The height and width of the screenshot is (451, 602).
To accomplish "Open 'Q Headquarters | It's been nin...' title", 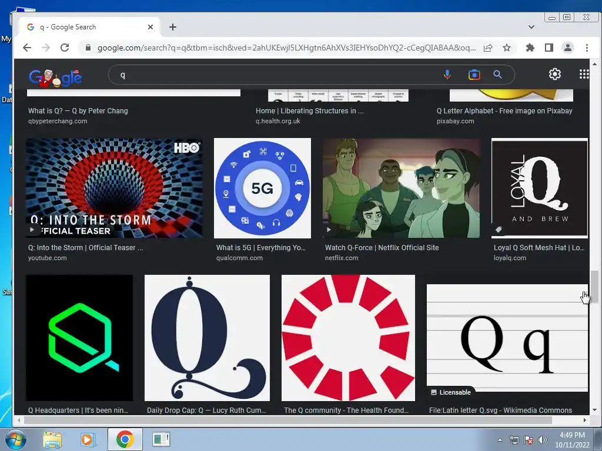I will (78, 410).
